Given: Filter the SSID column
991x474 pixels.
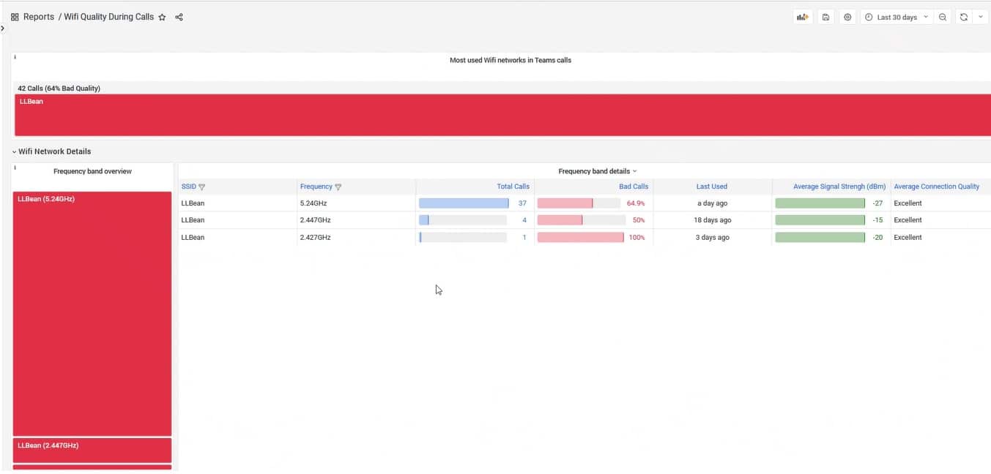Looking at the screenshot, I should (x=202, y=187).
